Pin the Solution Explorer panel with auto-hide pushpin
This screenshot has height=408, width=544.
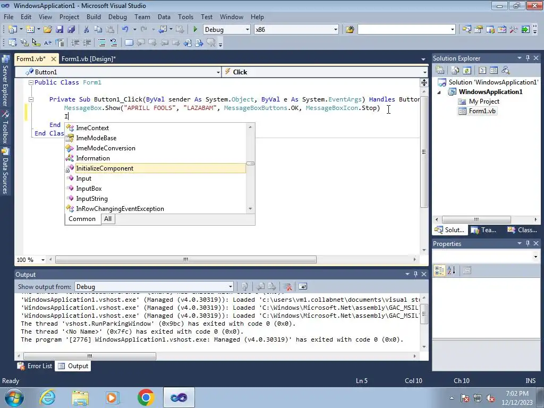(528, 58)
